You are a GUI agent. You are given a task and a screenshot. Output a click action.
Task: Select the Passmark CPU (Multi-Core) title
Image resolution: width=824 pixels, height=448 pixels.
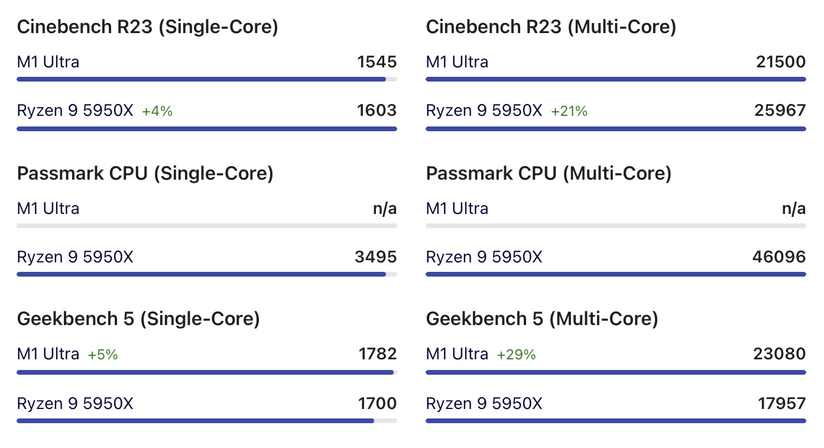pyautogui.click(x=549, y=173)
